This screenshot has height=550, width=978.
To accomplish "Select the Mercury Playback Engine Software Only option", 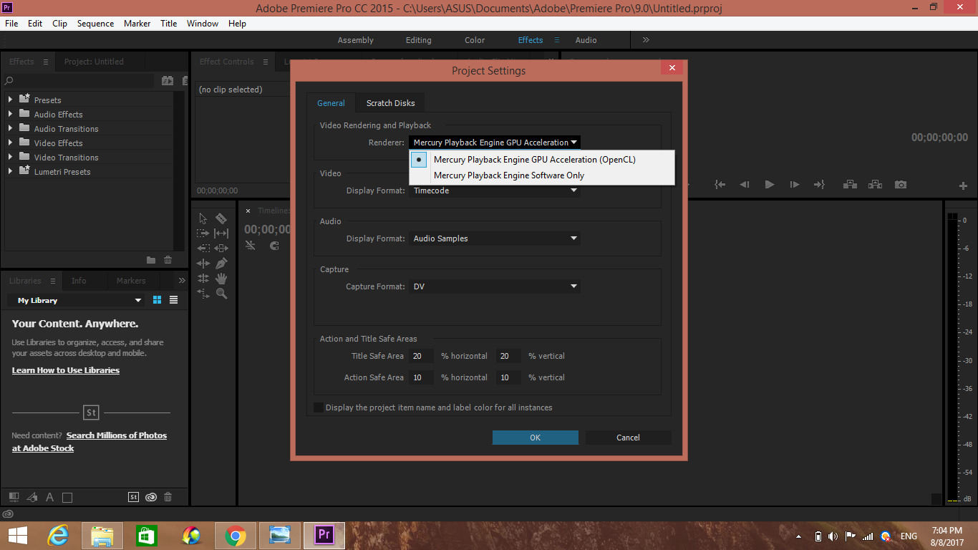I will pyautogui.click(x=508, y=175).
